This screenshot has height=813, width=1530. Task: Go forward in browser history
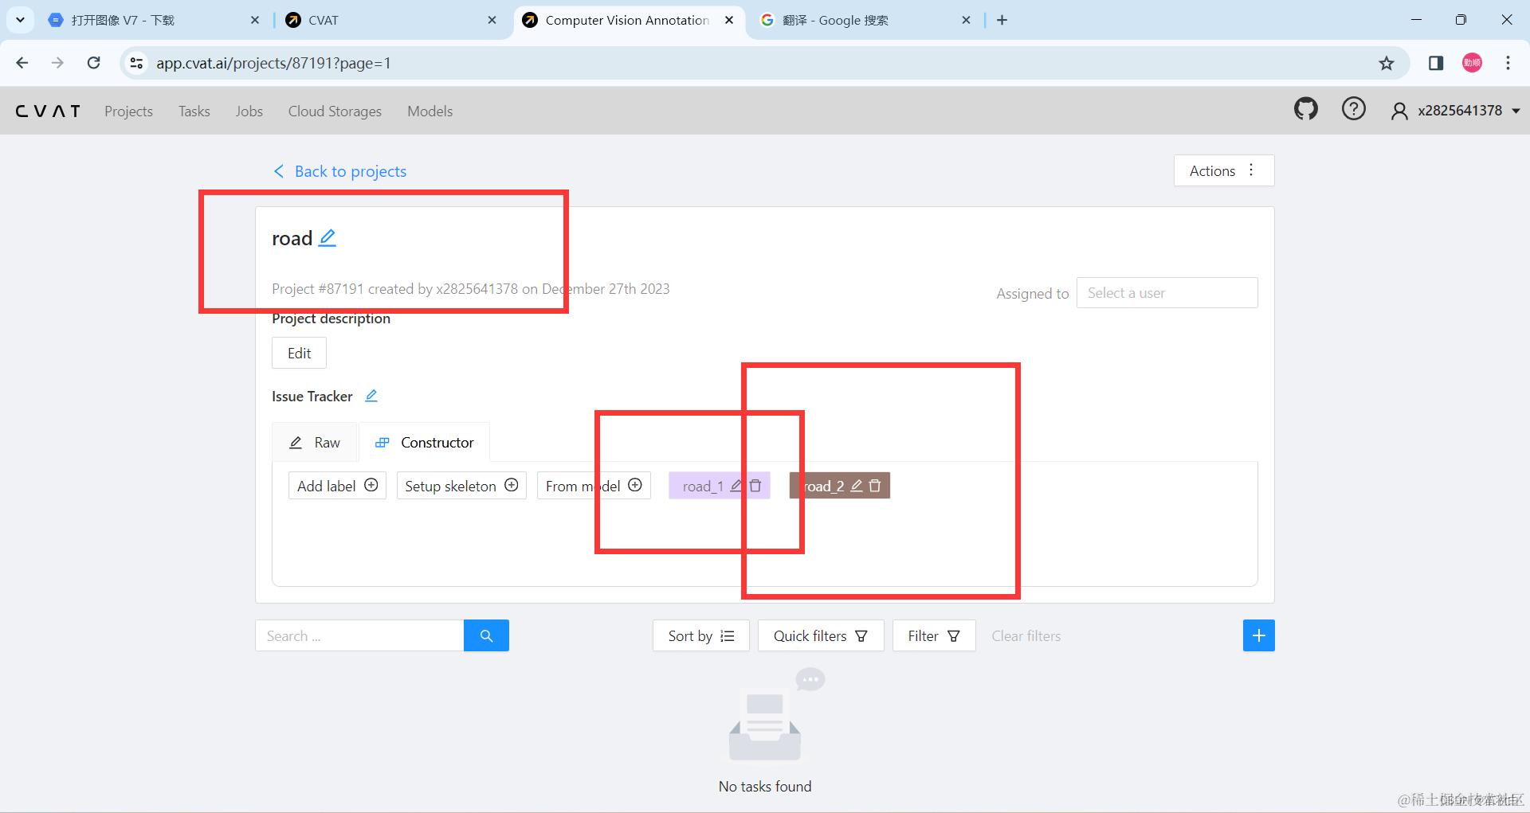click(57, 63)
